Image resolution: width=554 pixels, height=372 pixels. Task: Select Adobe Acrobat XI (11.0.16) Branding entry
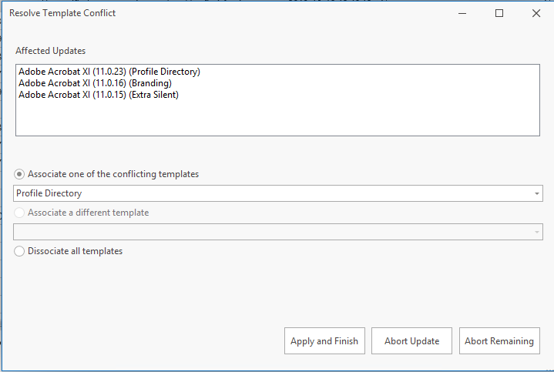(95, 83)
